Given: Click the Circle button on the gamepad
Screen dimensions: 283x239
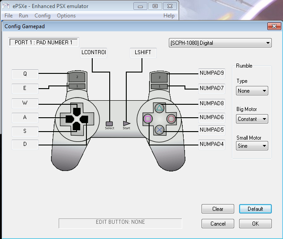Looking at the screenshot, I should coord(171,119).
